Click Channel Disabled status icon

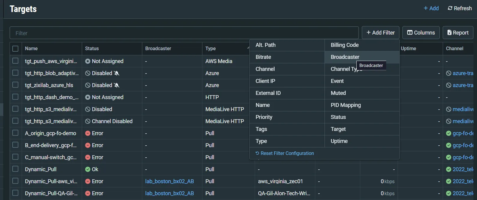(88, 121)
